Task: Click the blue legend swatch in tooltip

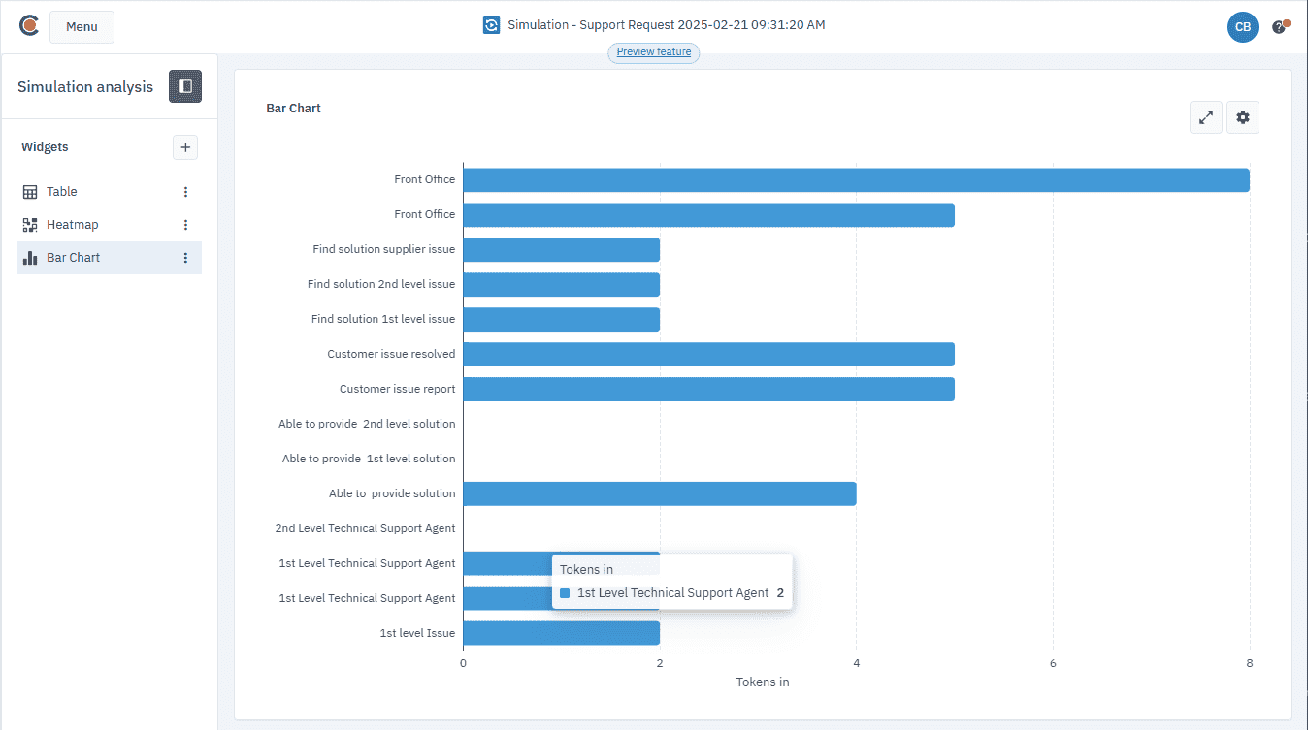Action: [565, 593]
